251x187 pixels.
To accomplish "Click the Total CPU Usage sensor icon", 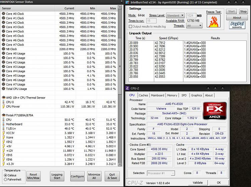I will [x=3, y=89].
